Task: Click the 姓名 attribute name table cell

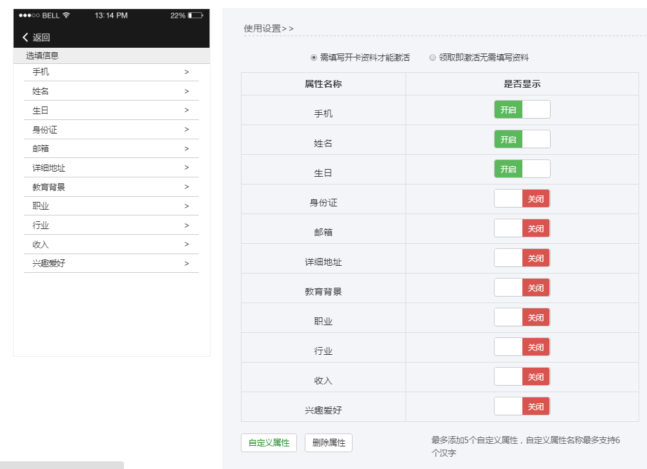Action: (x=323, y=140)
